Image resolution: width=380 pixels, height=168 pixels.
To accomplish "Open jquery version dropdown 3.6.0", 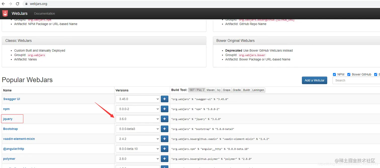I will (x=138, y=119).
